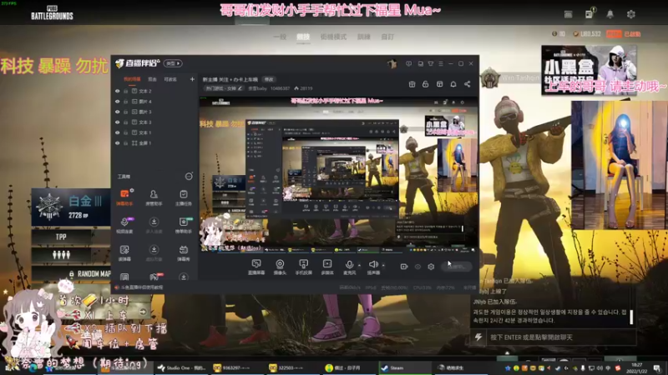Click the 修改 button next to stream title
The image size is (668, 375).
pos(269,79)
